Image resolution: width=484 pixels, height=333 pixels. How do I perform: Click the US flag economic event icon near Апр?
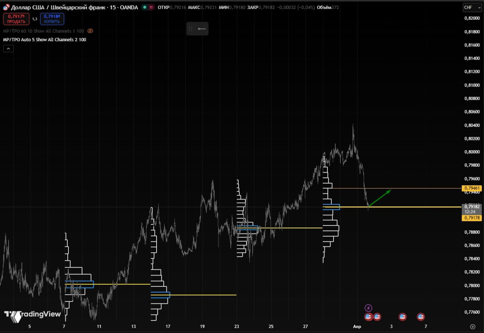(369, 317)
